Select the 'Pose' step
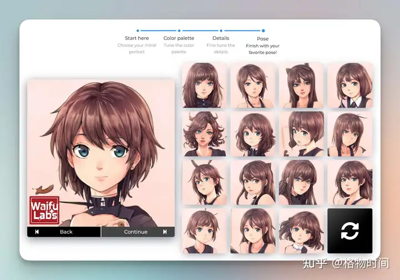Viewport: 400px width, 280px height. (262, 39)
